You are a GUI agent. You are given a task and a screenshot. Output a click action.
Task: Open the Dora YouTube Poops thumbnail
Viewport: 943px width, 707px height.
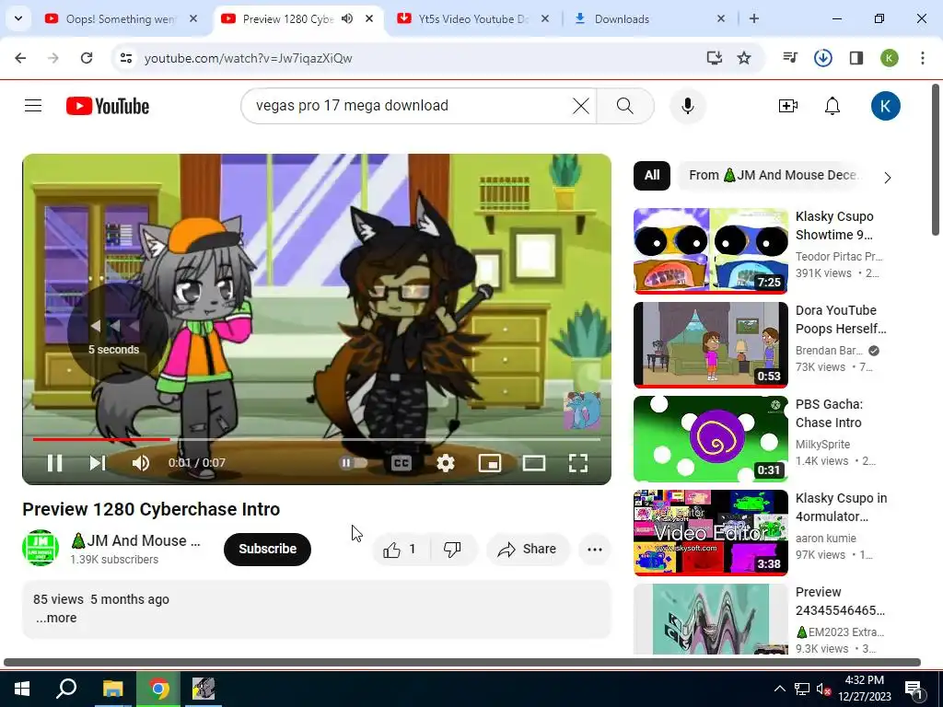point(711,345)
